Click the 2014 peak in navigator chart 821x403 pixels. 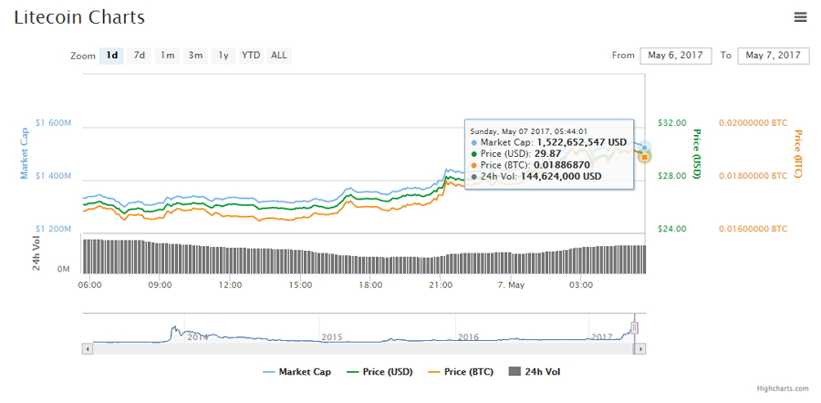point(175,329)
